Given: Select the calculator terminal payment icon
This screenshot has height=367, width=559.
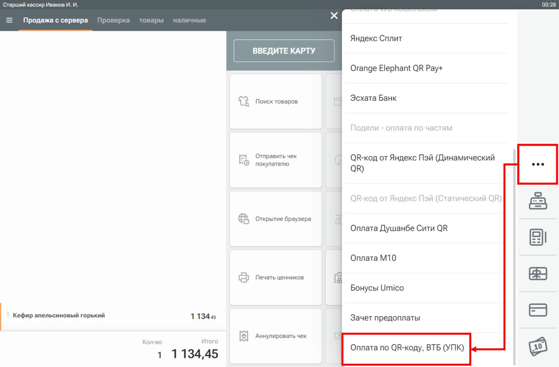Looking at the screenshot, I should tap(538, 237).
